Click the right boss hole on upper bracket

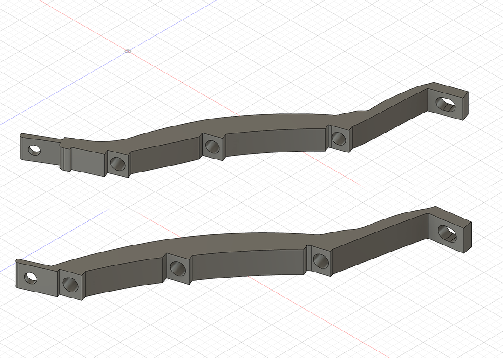(x=339, y=139)
